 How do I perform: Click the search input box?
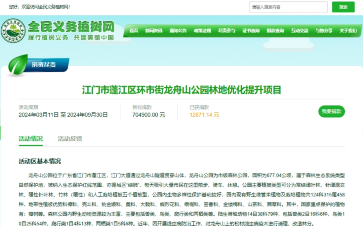(288, 7)
